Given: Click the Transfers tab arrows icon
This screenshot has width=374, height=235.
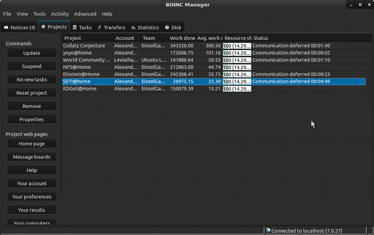Looking at the screenshot, I should [x=99, y=28].
